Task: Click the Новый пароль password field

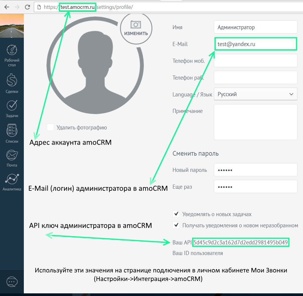Action: [255, 170]
